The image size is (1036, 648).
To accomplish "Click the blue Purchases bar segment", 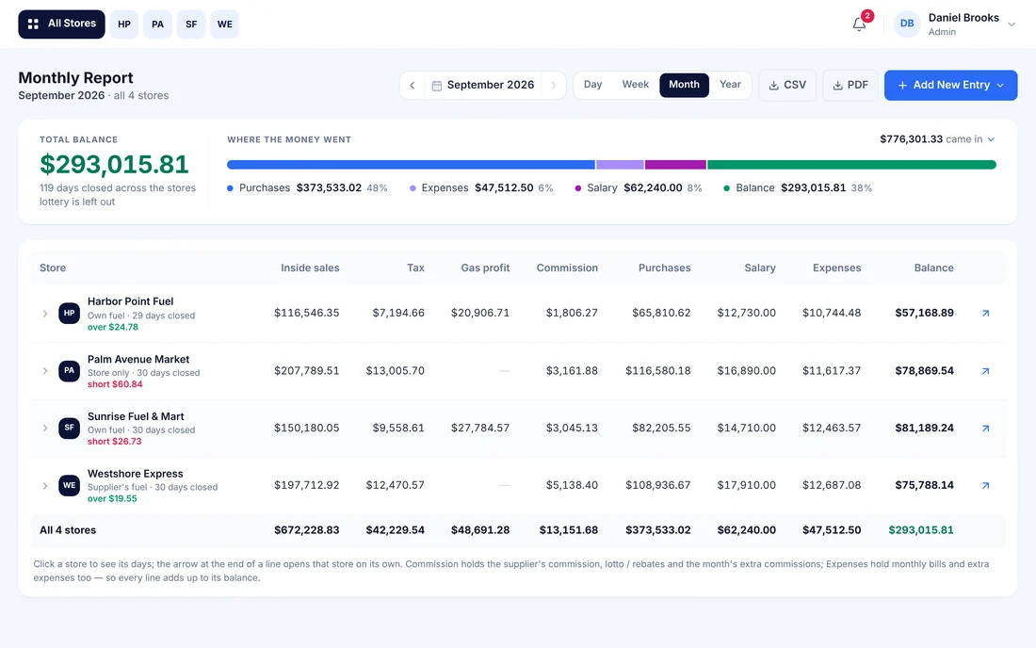I will 411,165.
